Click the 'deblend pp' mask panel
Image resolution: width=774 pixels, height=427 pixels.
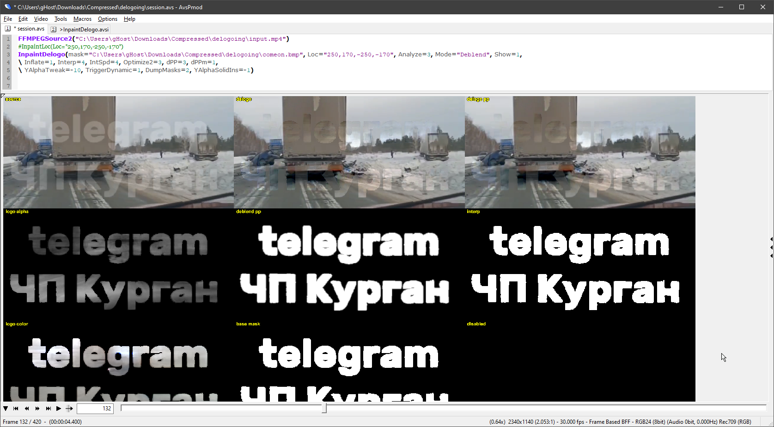point(349,265)
